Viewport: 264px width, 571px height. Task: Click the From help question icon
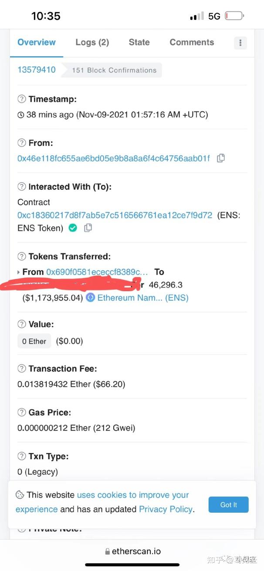pos(21,143)
